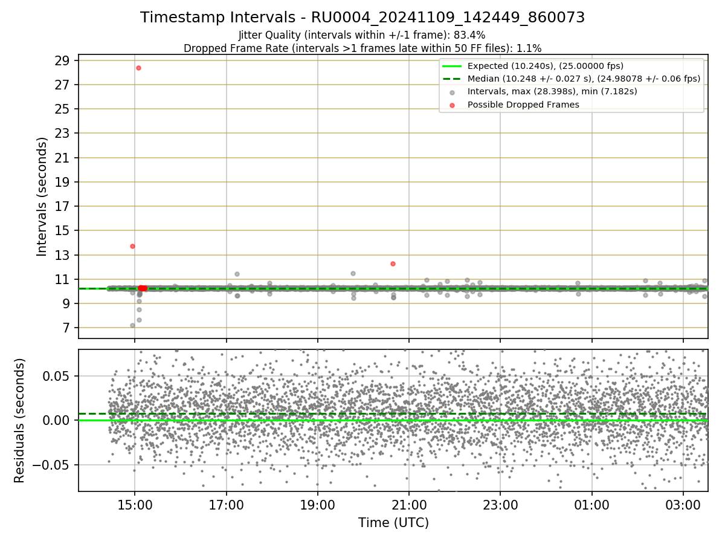Screen dimensions: 725x544
Task: Click x-axis tick label '21:00'
Action: point(409,505)
